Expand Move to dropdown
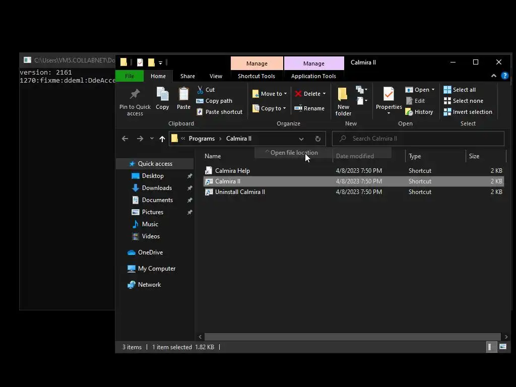This screenshot has height=387, width=516. coord(285,94)
